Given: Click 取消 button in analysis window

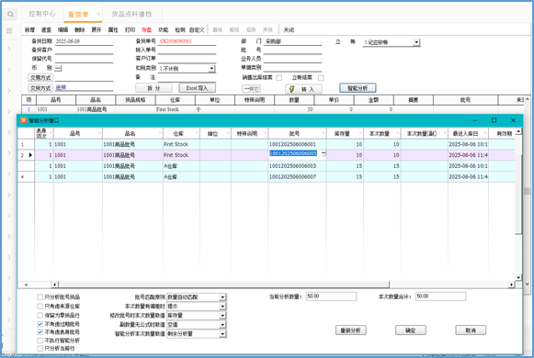Looking at the screenshot, I should click(471, 330).
